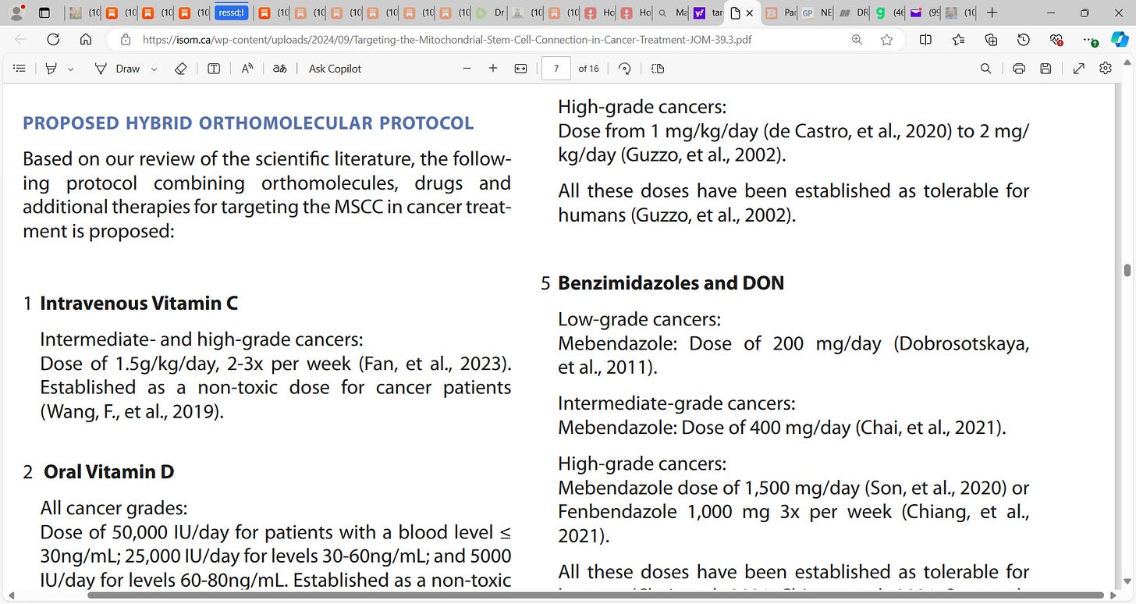This screenshot has height=604, width=1136.
Task: Click 'of 16' page count text
Action: [x=588, y=69]
